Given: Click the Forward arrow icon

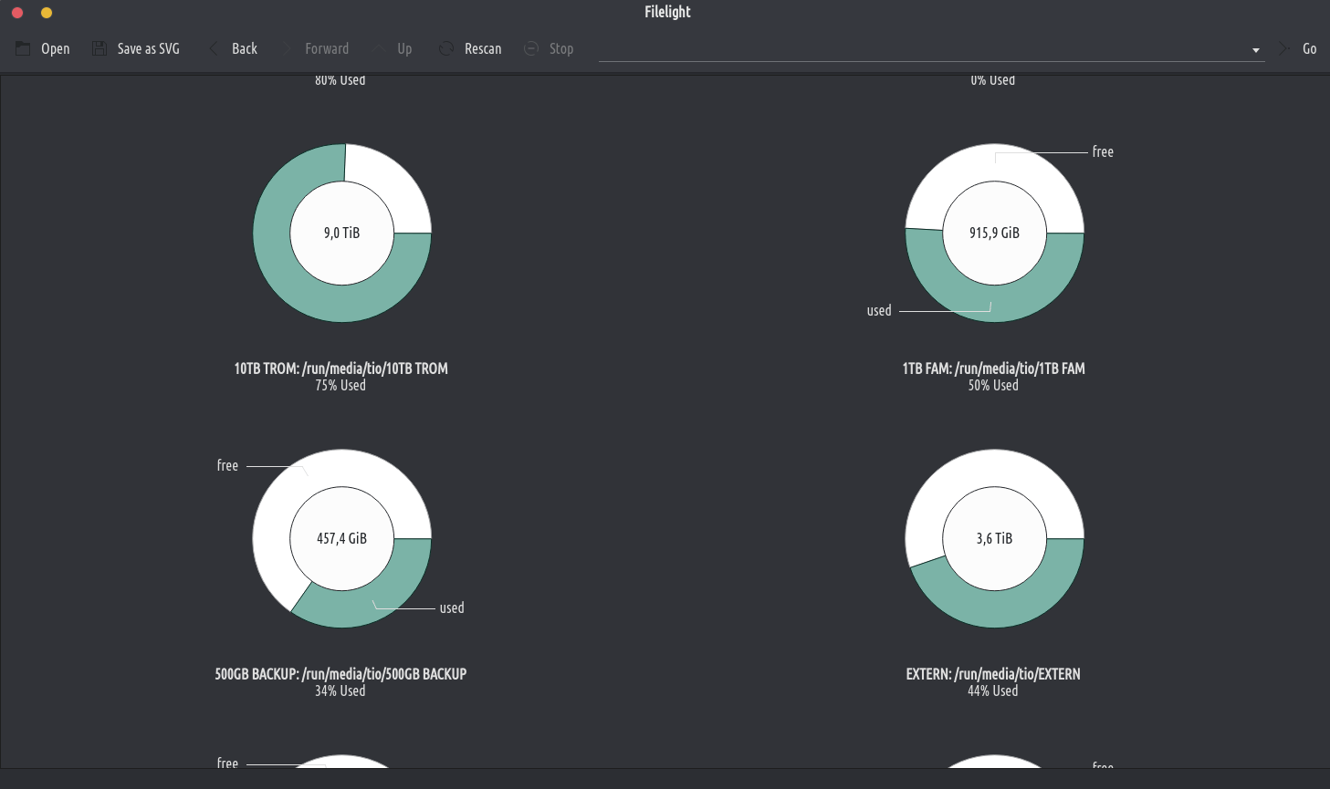Looking at the screenshot, I should click(x=287, y=48).
